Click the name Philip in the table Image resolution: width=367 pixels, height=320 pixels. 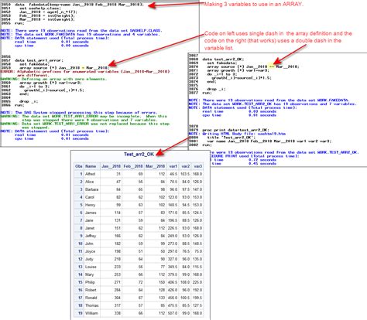[90, 282]
